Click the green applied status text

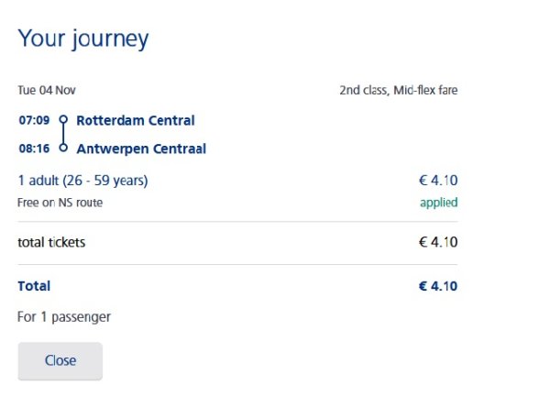pos(438,202)
